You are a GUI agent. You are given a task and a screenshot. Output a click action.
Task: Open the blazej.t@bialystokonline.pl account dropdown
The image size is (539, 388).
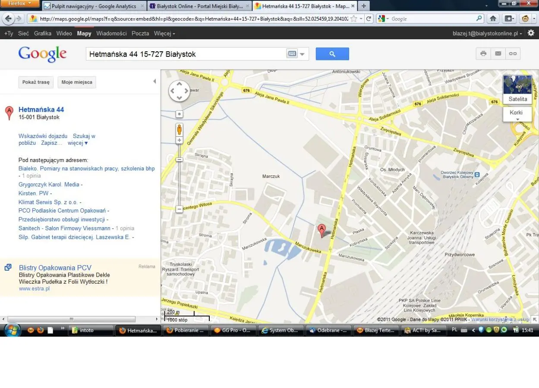pyautogui.click(x=487, y=33)
